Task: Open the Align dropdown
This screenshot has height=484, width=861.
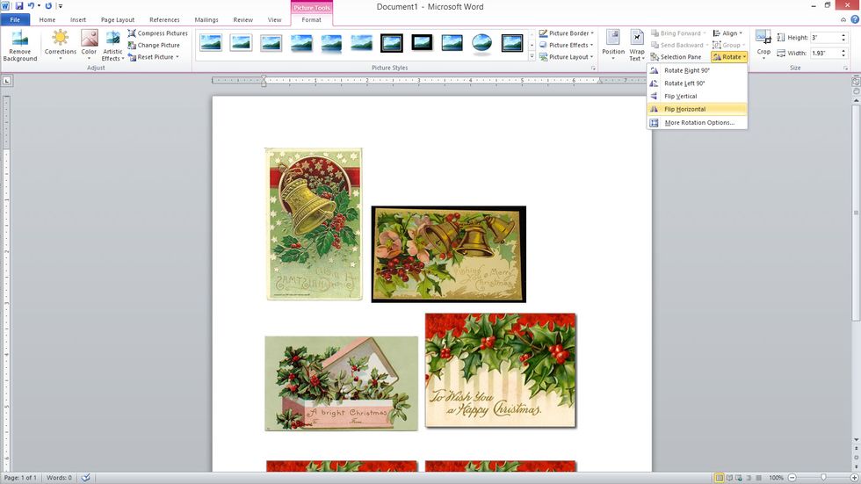Action: (727, 33)
